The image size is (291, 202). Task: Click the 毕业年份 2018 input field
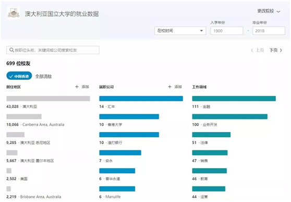pos(269,31)
